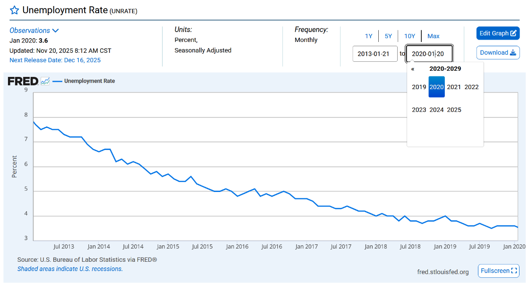
Task: Choose year 2021 in the date picker
Action: point(454,87)
